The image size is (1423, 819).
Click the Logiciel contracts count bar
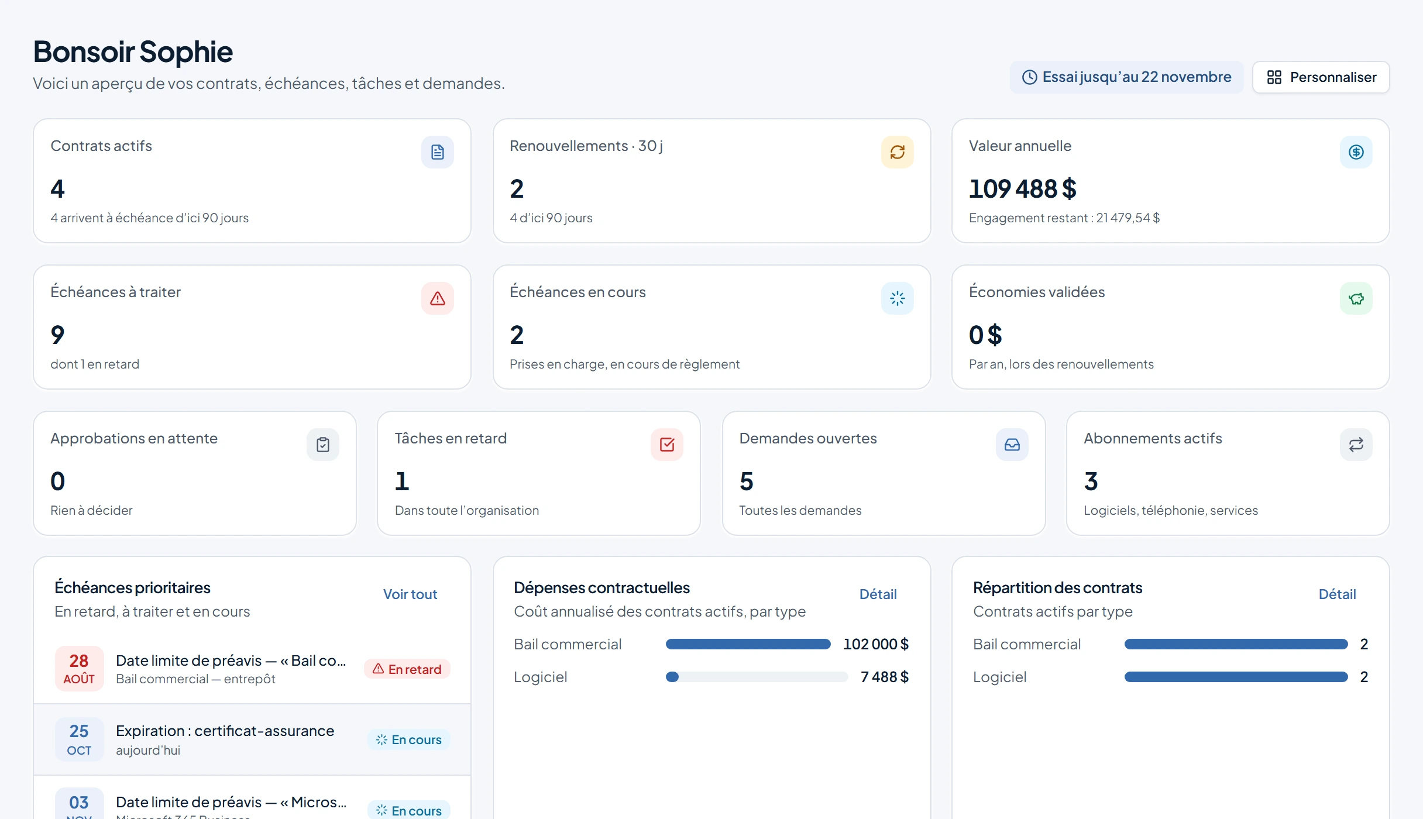point(1236,677)
